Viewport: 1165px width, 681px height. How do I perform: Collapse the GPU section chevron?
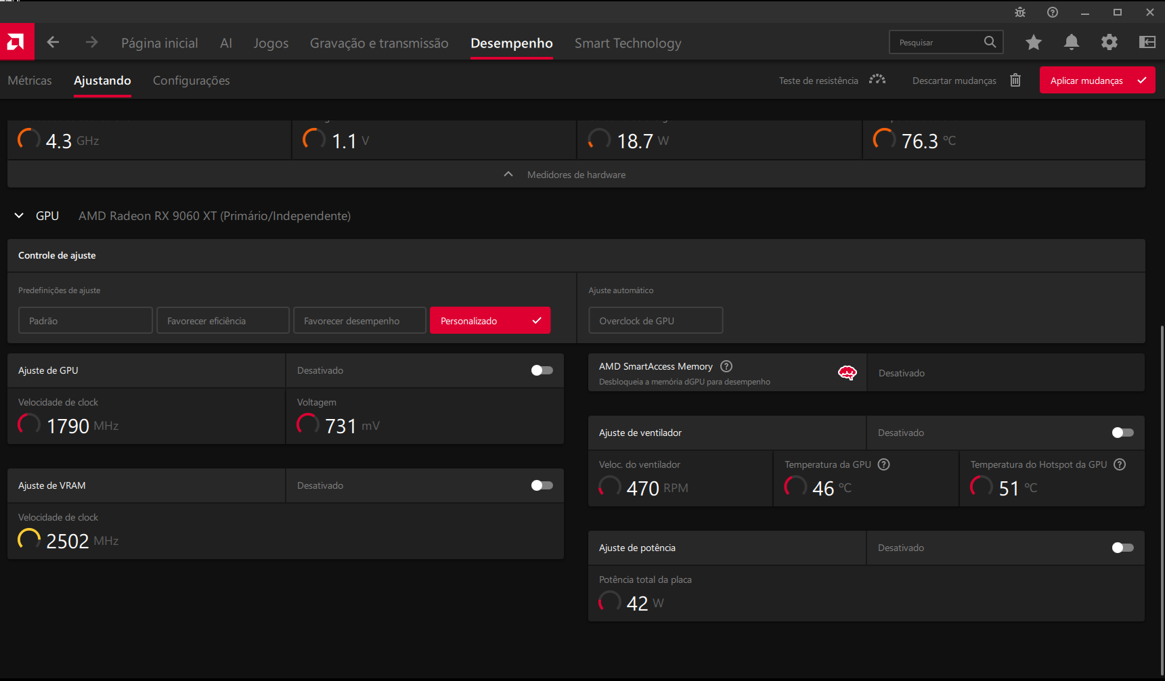[x=19, y=215]
